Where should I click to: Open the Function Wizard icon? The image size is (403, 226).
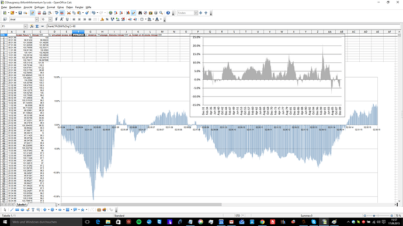point(32,26)
